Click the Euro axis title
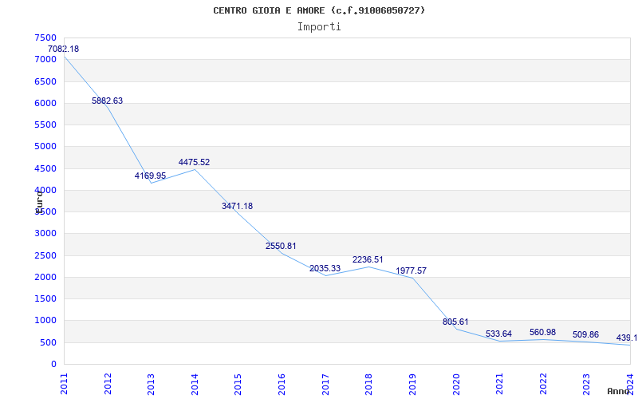638x399 pixels. [x=38, y=202]
